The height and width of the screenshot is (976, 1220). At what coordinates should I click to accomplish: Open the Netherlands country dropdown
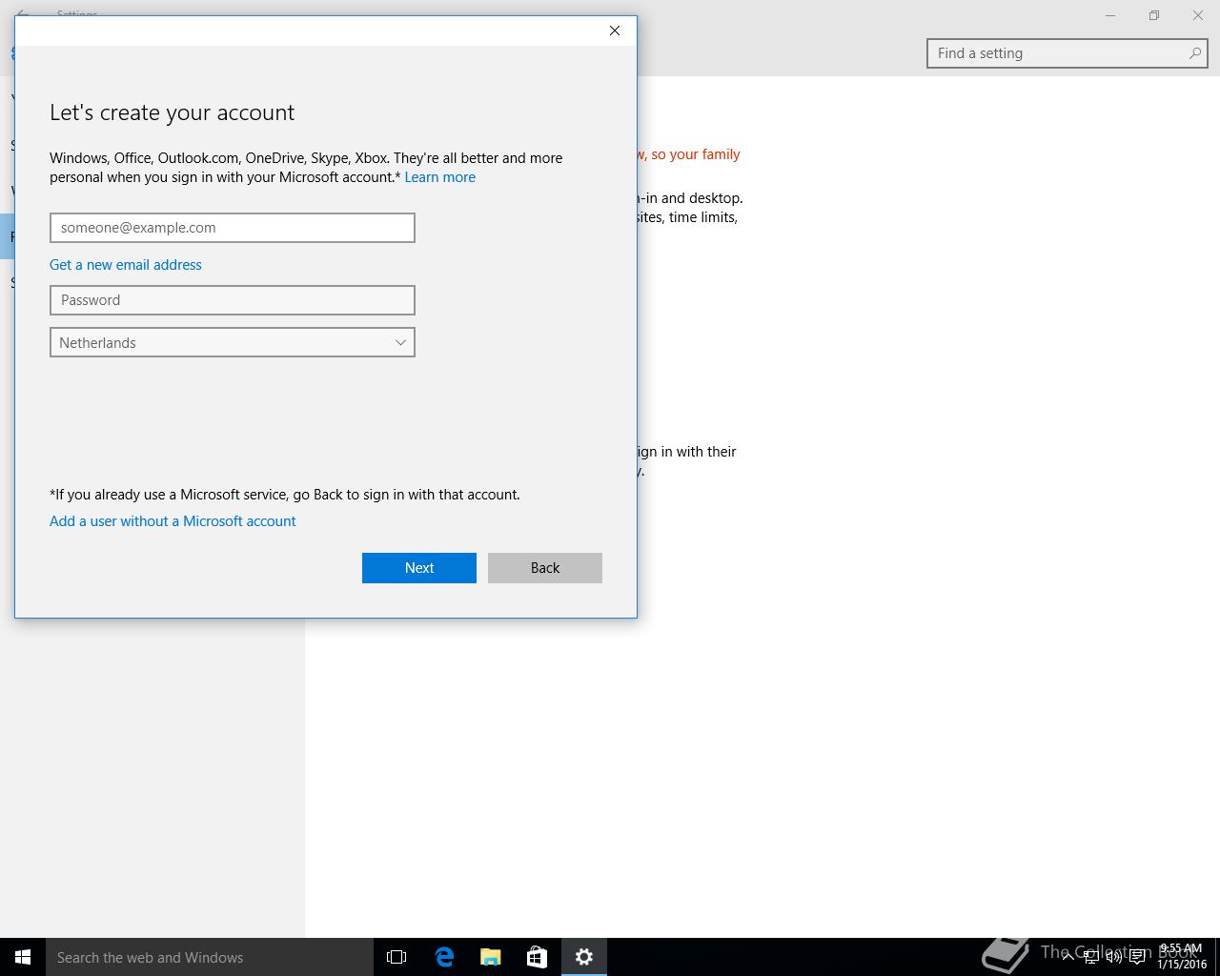tap(233, 342)
